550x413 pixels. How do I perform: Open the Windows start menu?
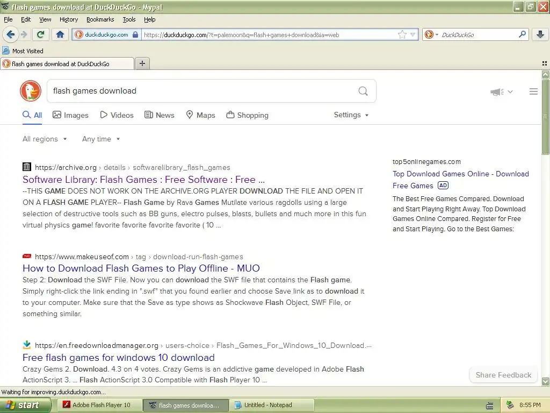(25, 405)
